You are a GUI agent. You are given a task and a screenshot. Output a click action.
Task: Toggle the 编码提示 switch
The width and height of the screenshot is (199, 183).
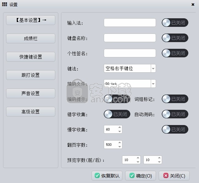coord(117,99)
